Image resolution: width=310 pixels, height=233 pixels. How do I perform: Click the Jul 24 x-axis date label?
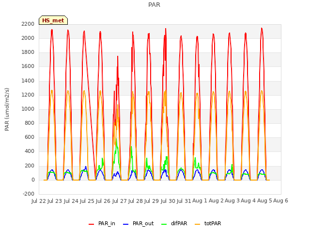click(71, 201)
